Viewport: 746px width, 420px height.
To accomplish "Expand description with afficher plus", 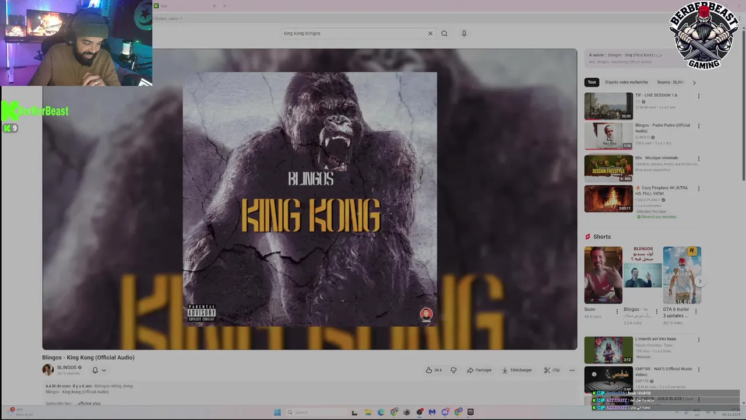I will pyautogui.click(x=89, y=403).
